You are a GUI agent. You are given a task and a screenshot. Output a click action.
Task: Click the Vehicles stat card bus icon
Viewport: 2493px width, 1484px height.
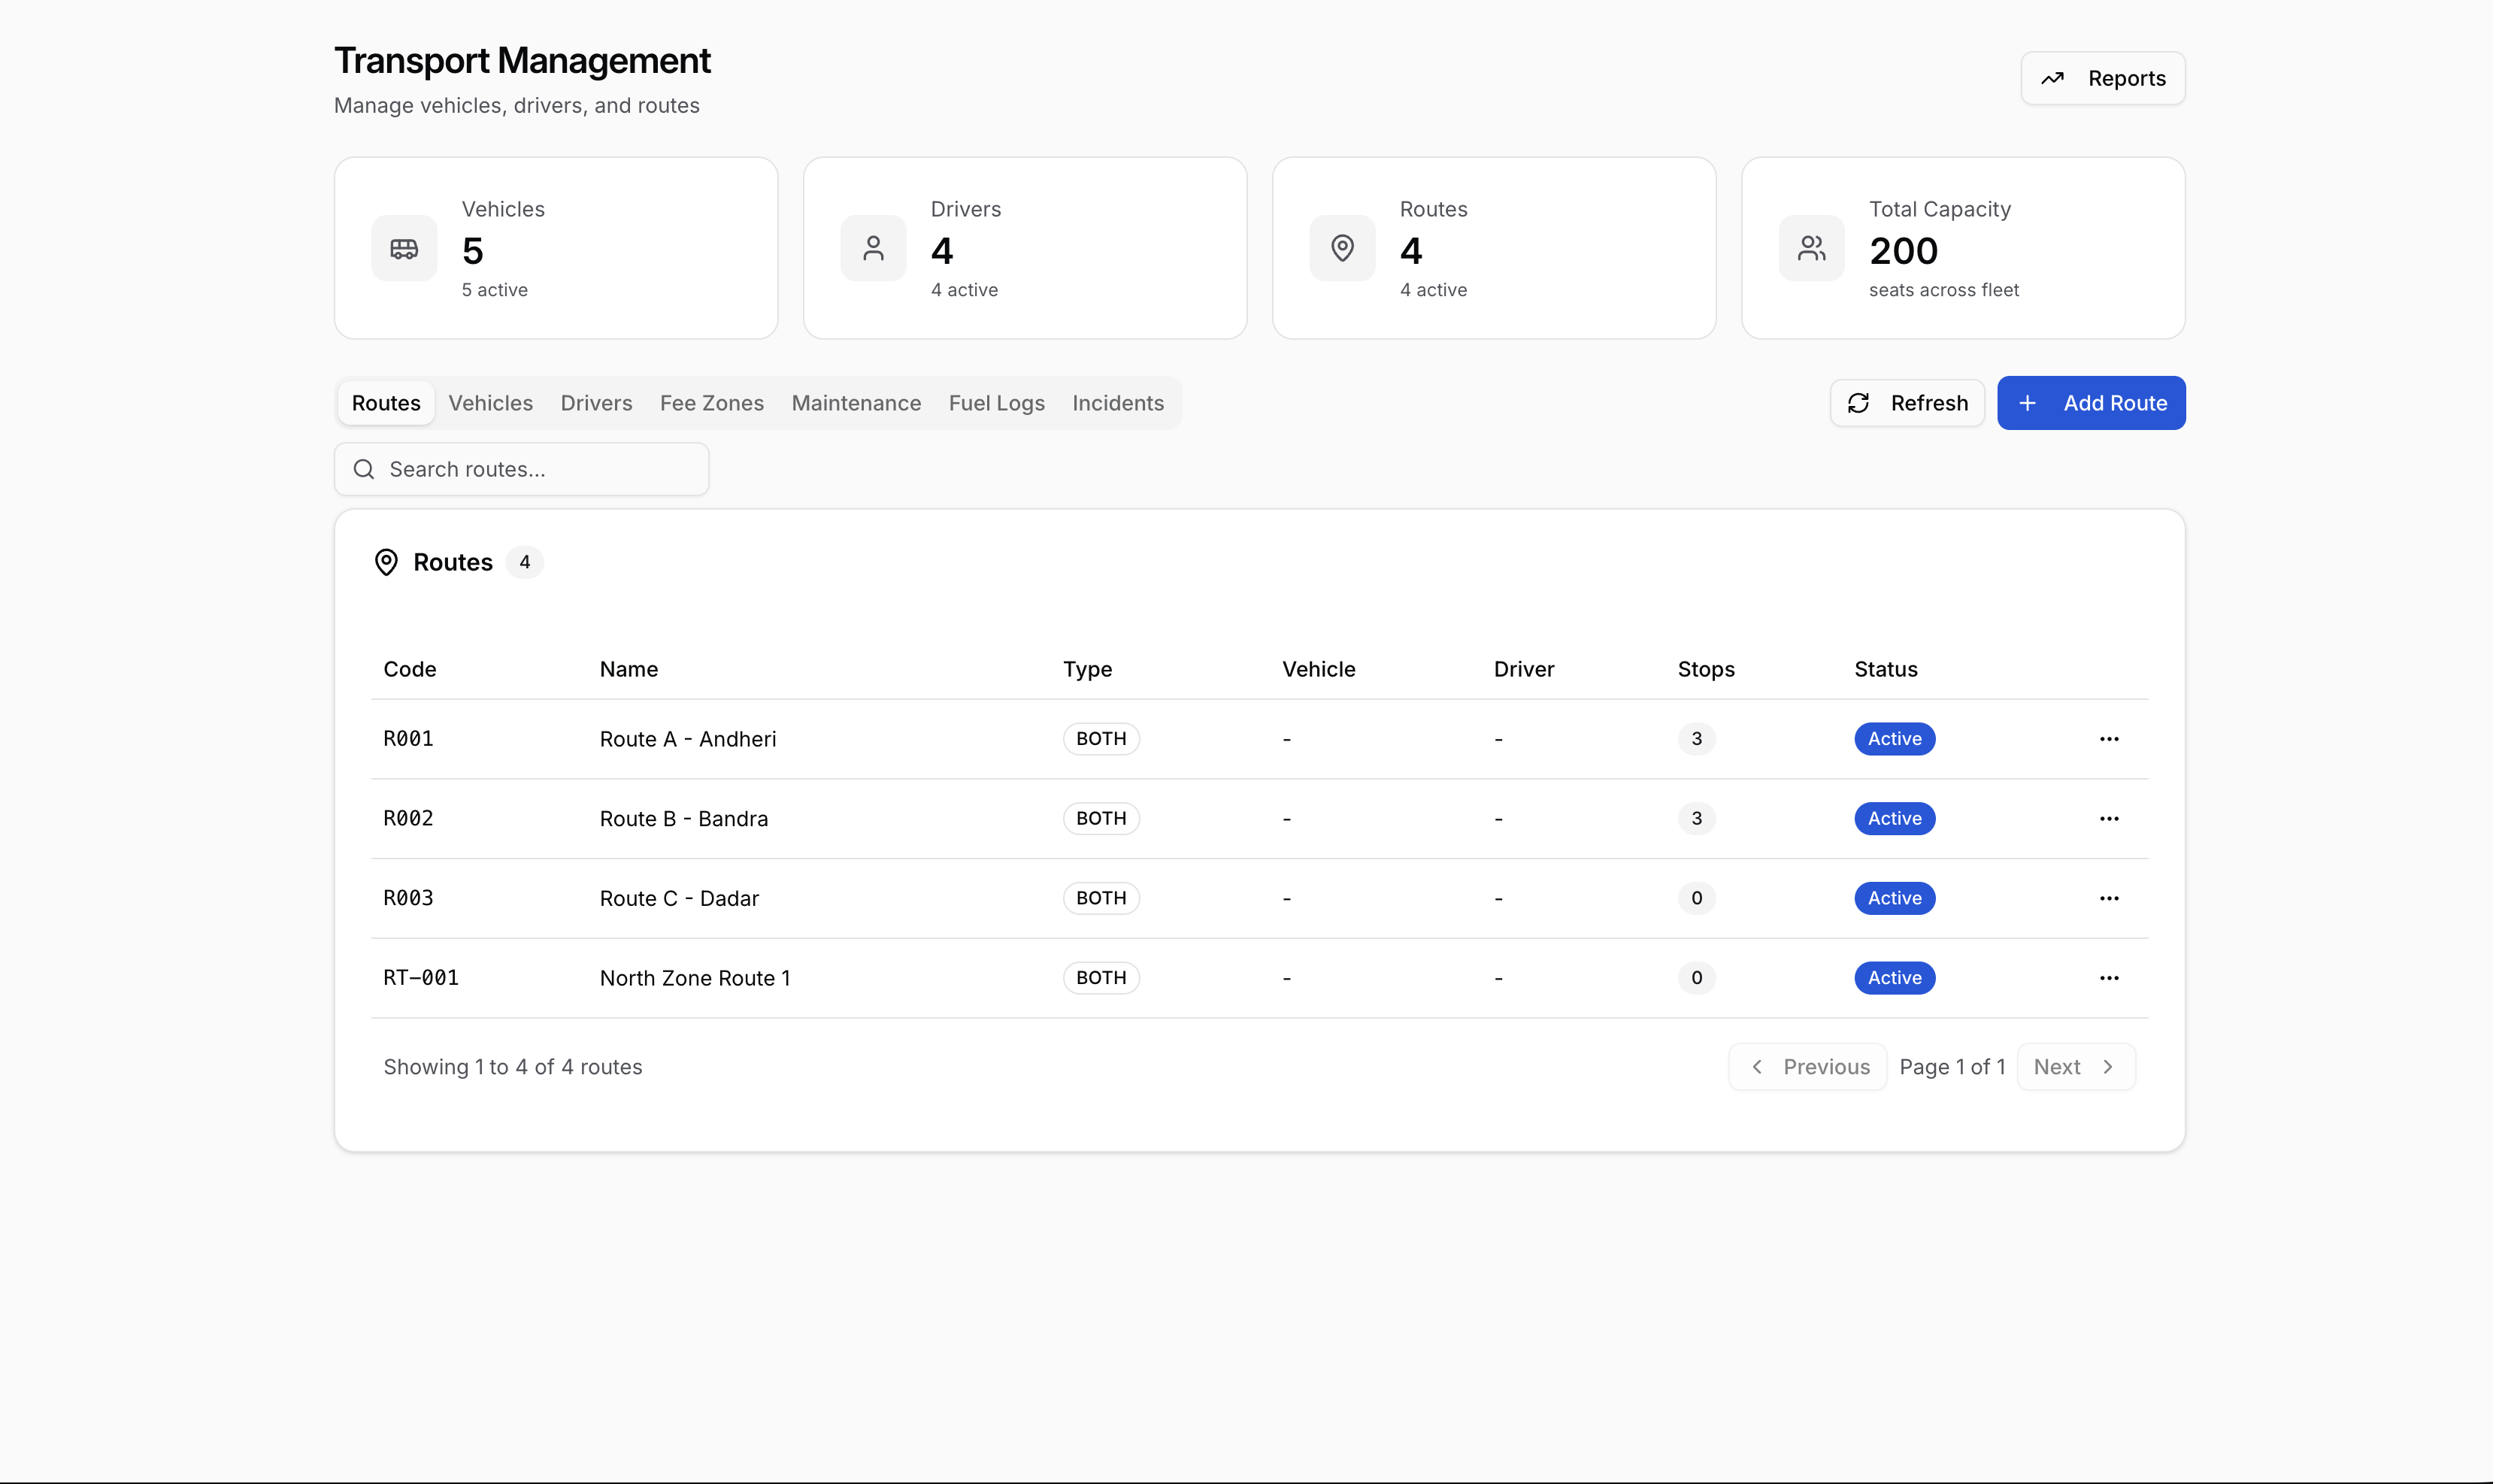coord(404,248)
